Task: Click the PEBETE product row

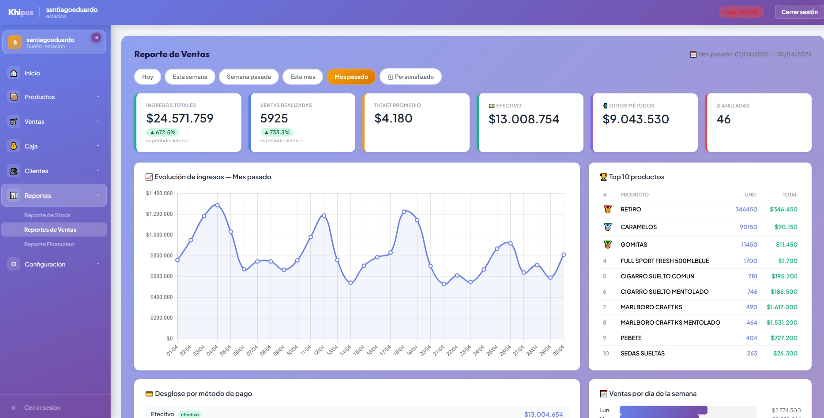Action: 700,338
